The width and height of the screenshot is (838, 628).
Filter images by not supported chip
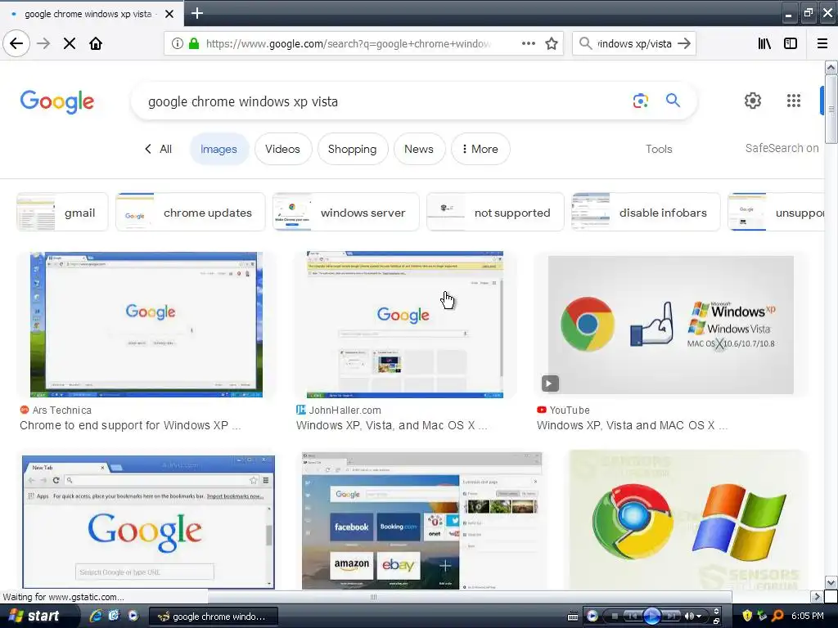tap(495, 213)
